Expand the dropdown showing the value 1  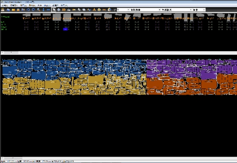click(123, 10)
